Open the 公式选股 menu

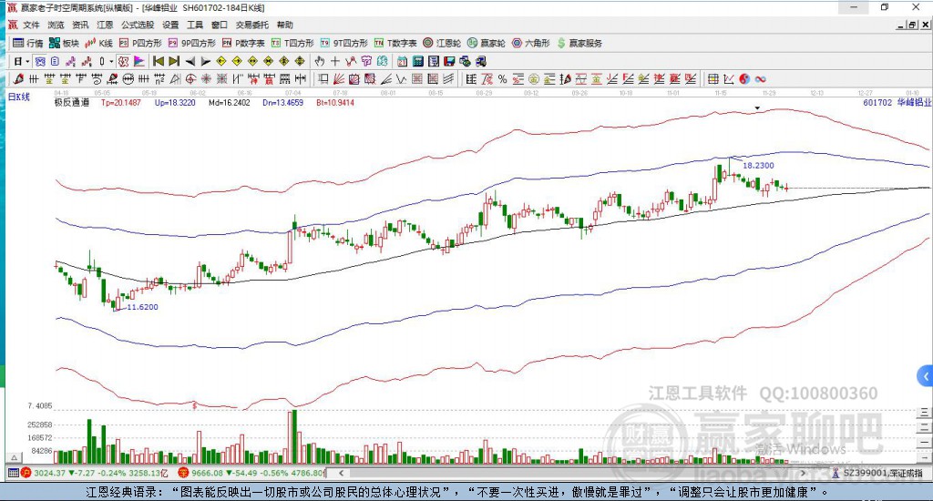(138, 25)
